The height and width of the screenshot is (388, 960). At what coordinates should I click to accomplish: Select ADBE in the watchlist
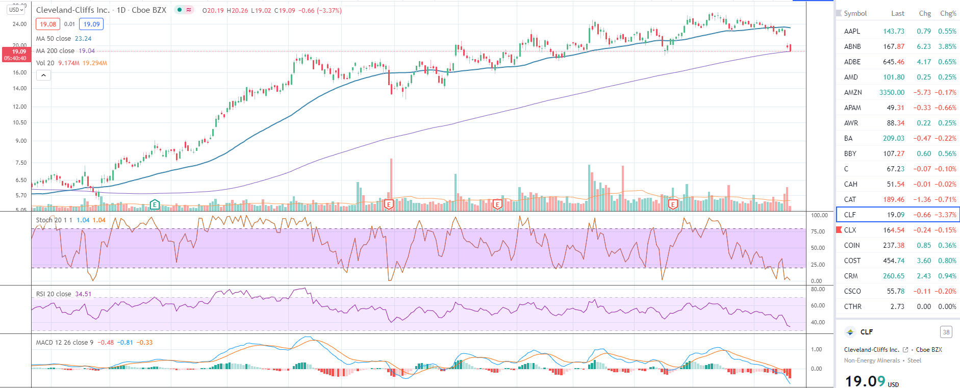898,62
